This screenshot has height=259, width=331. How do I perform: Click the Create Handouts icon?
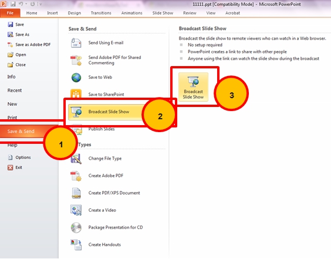[76, 245]
